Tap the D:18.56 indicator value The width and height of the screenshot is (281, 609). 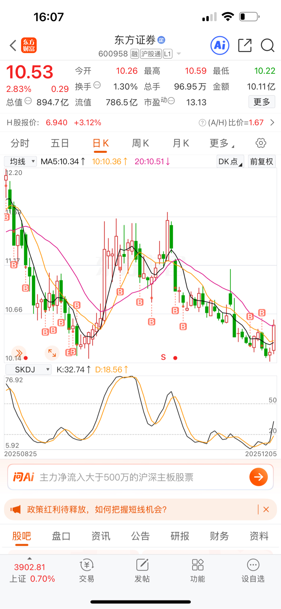(x=112, y=370)
